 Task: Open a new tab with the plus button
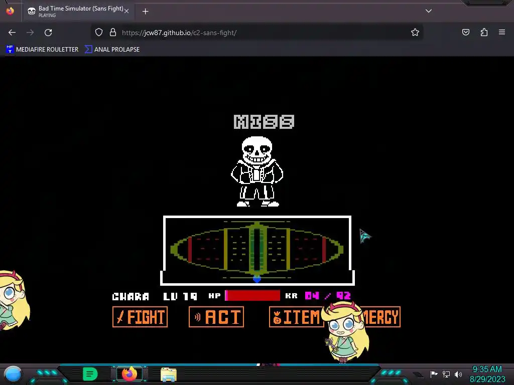[145, 12]
